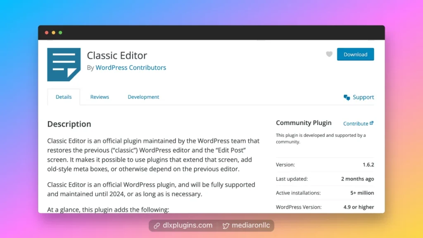Click the developed and supported by community text
This screenshot has width=423, height=238.
tap(321, 138)
